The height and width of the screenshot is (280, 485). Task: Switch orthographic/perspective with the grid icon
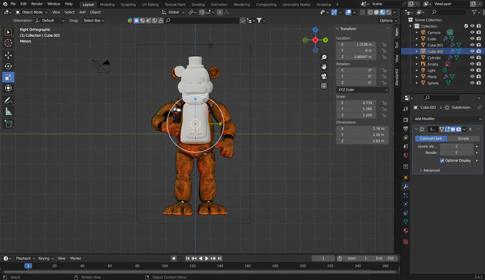click(x=324, y=86)
